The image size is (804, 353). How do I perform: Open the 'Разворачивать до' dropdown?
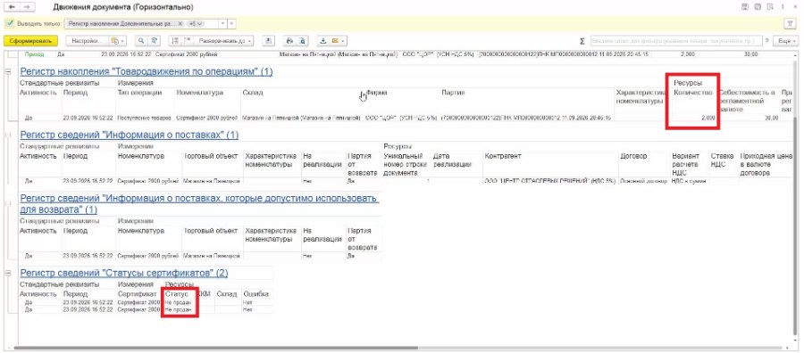point(224,41)
